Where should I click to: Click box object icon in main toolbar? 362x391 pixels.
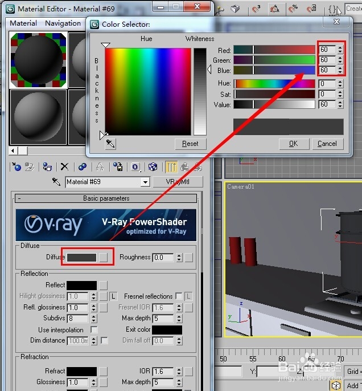[235, 9]
